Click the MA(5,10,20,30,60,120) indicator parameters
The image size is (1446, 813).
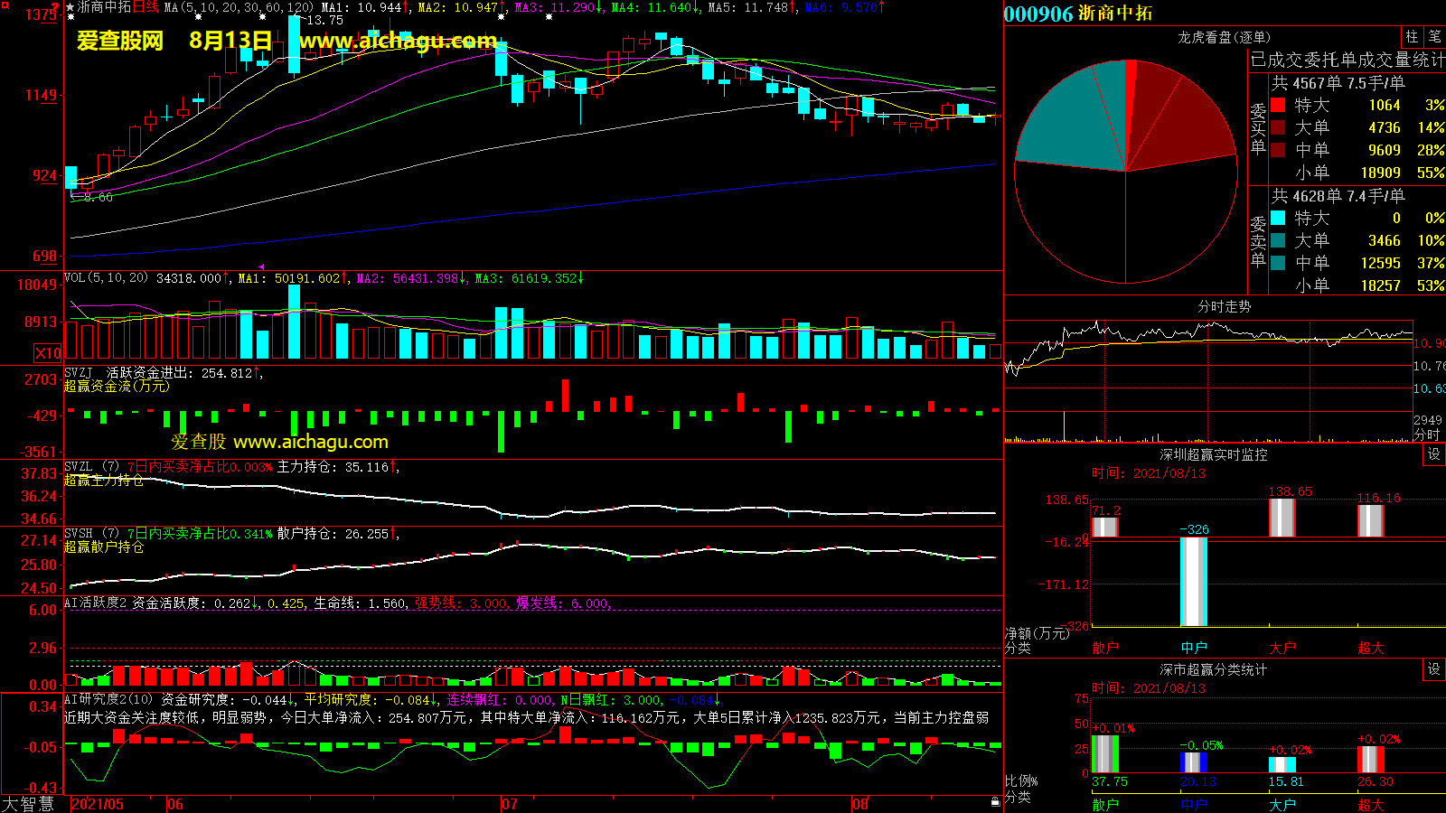click(239, 7)
